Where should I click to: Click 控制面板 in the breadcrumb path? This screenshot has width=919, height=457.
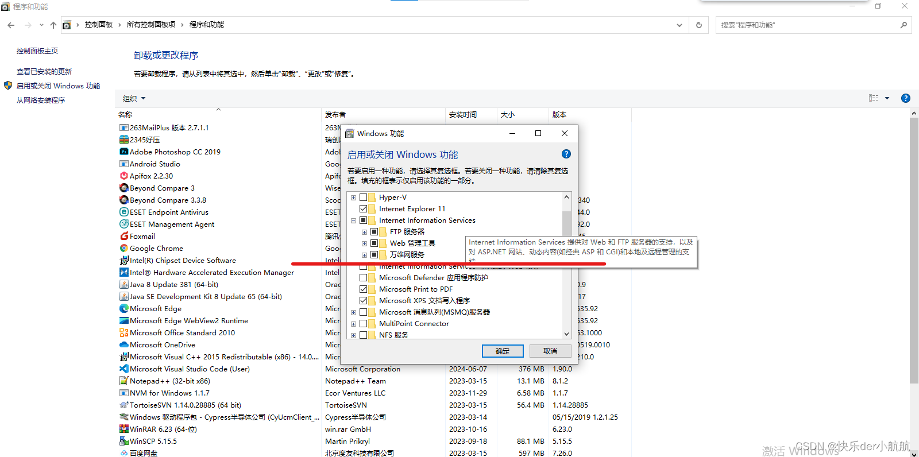[99, 25]
